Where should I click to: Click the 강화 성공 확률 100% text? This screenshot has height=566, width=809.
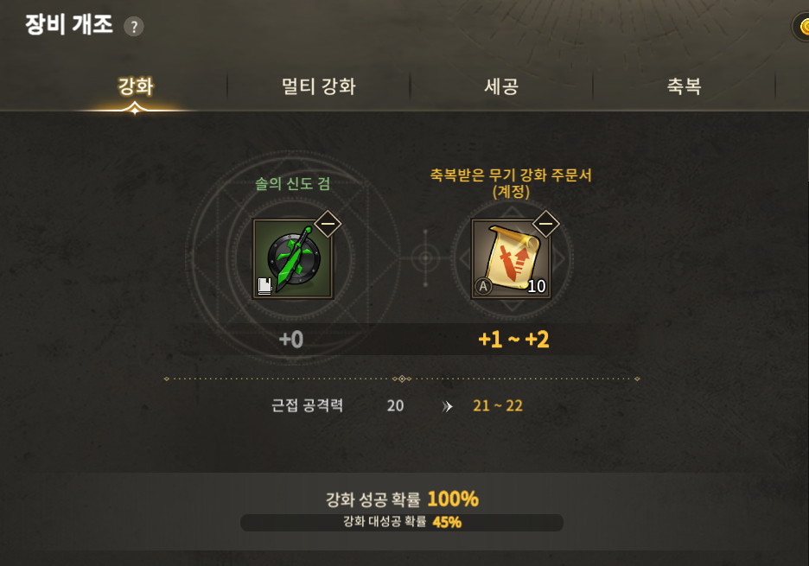pos(402,499)
